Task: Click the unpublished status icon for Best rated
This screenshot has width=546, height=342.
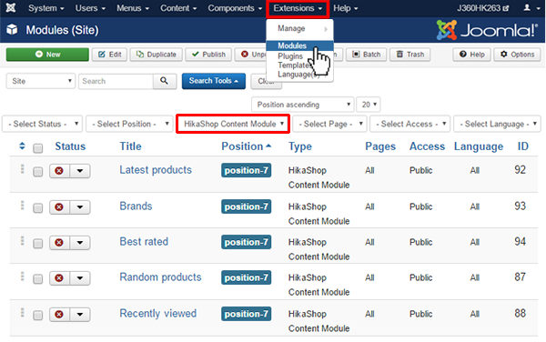Action: coord(59,243)
